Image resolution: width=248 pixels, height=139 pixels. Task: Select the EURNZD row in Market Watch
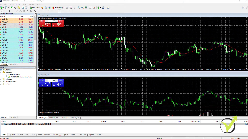coord(17,61)
